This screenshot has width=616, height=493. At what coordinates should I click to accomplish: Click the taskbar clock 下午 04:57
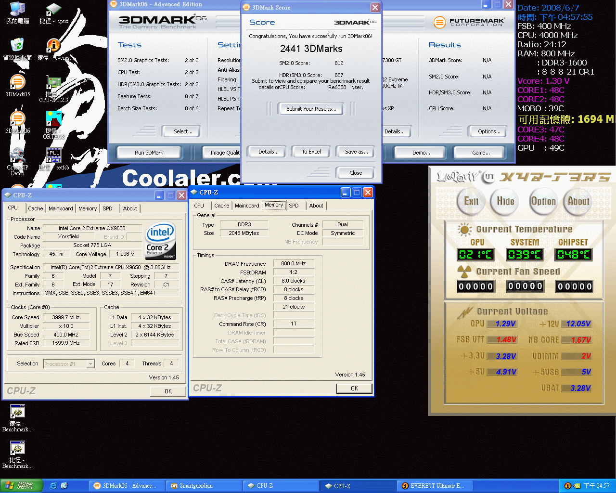tap(596, 486)
